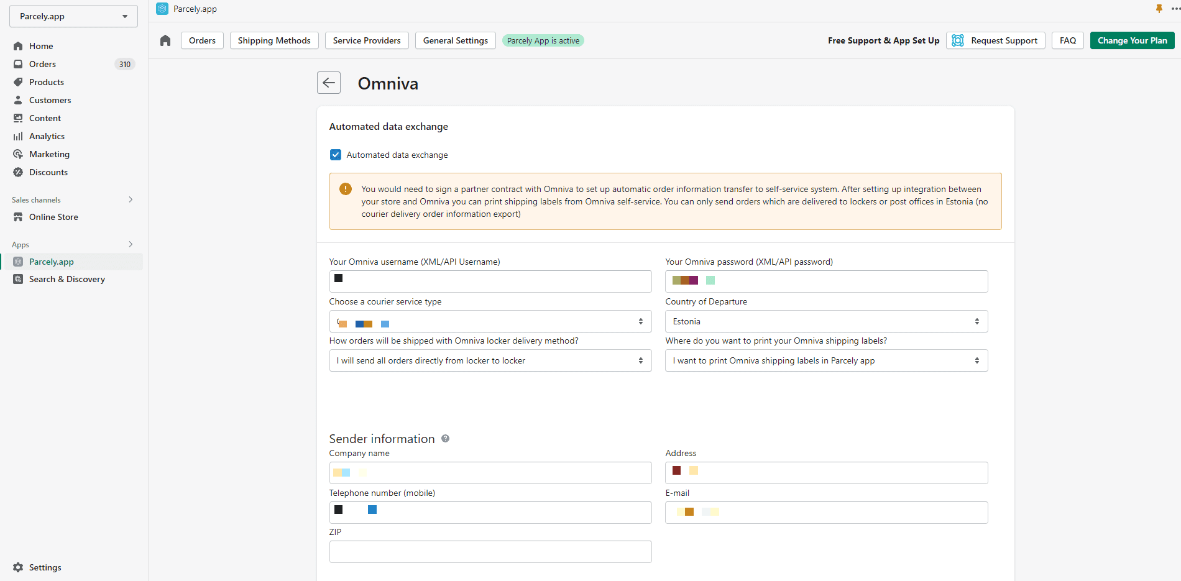This screenshot has height=581, width=1181.
Task: Click the Request Support button
Action: pos(995,40)
